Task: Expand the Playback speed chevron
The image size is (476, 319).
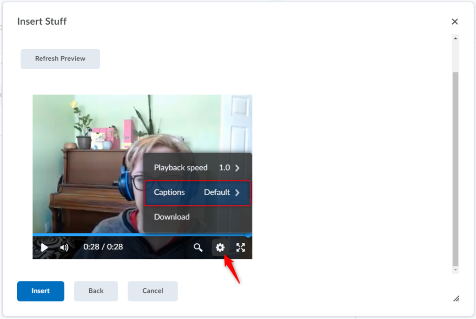Action: click(237, 168)
